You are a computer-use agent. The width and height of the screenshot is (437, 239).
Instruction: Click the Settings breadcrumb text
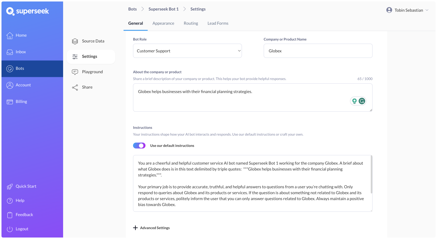[198, 9]
